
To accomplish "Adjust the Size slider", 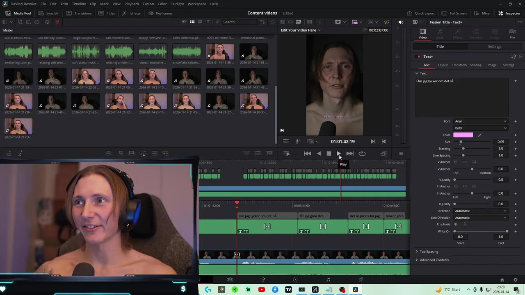I will click(x=461, y=142).
